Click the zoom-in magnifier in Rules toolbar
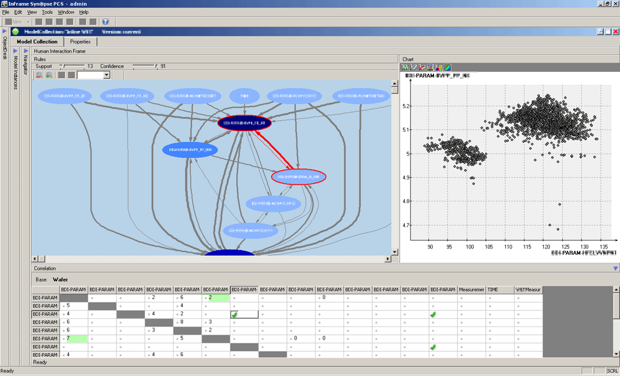This screenshot has width=620, height=376. (x=48, y=75)
